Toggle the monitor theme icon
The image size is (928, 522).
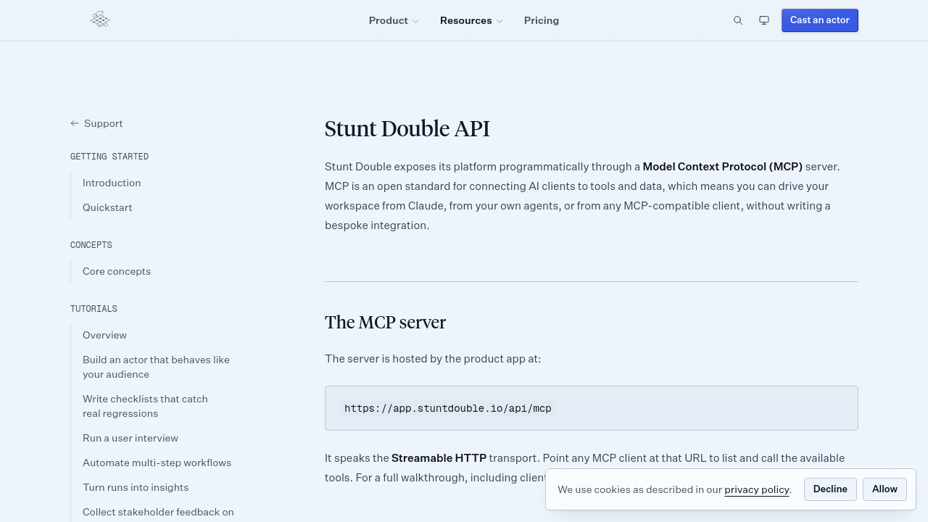(x=764, y=20)
